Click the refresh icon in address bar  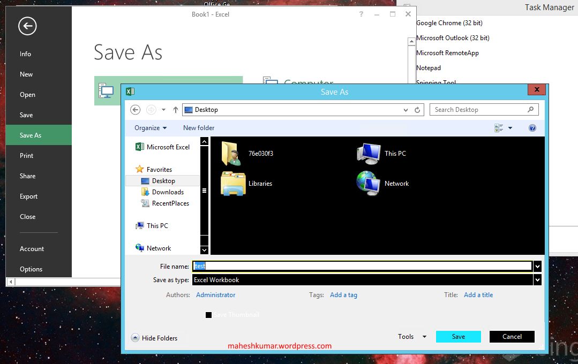click(417, 110)
